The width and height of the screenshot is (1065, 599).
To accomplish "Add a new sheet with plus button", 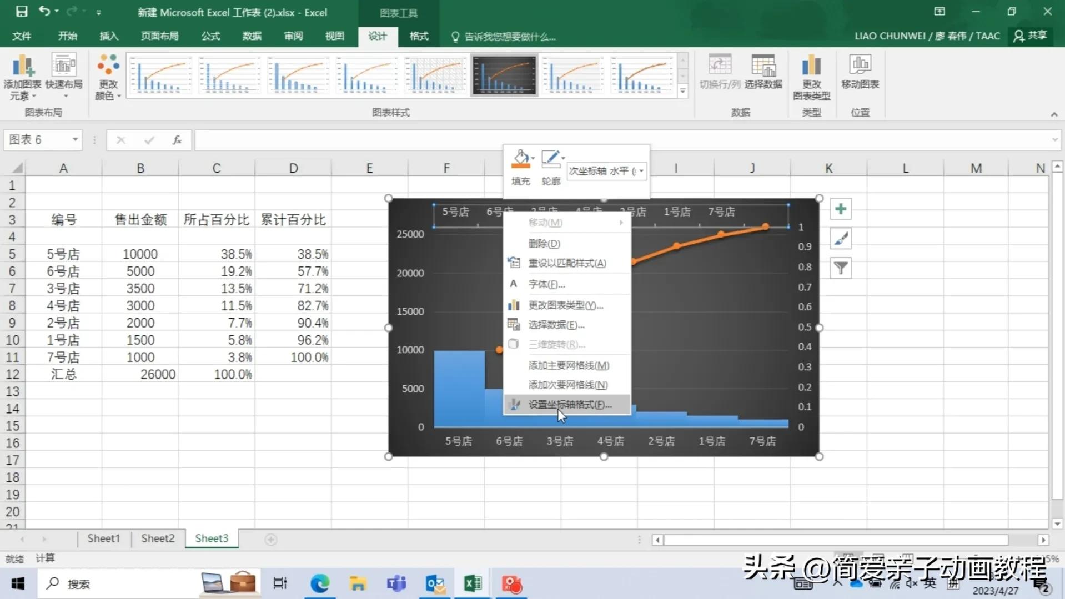I will pos(270,539).
